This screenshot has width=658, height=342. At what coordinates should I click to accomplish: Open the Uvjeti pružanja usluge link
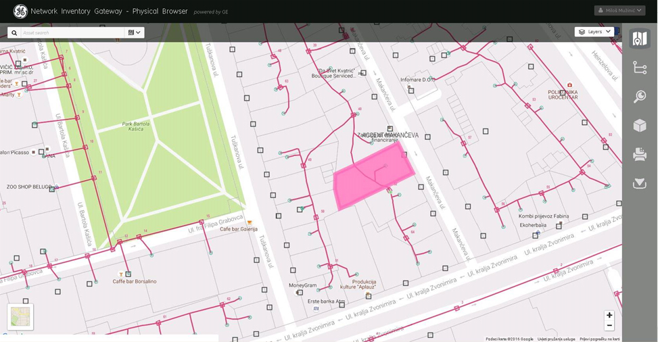556,339
